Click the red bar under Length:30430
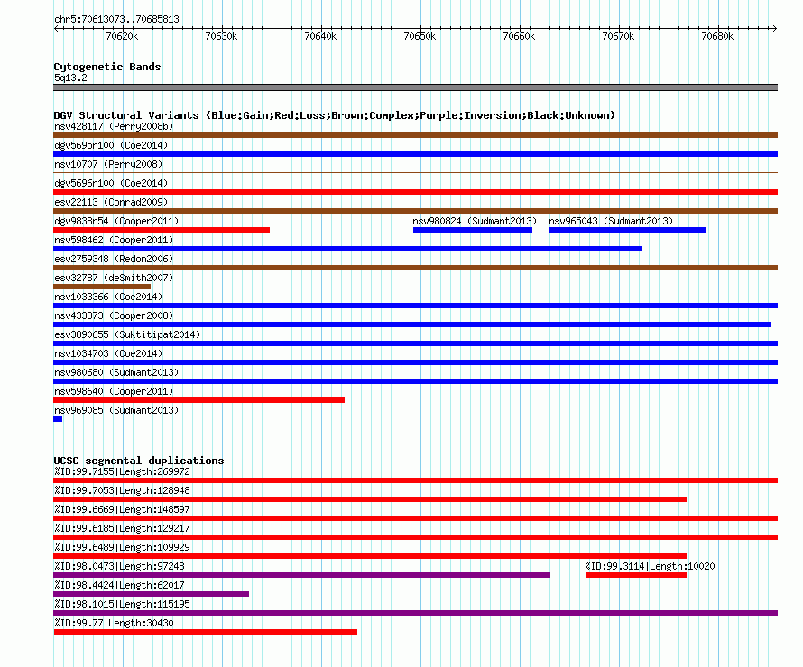Image resolution: width=803 pixels, height=667 pixels. click(206, 632)
